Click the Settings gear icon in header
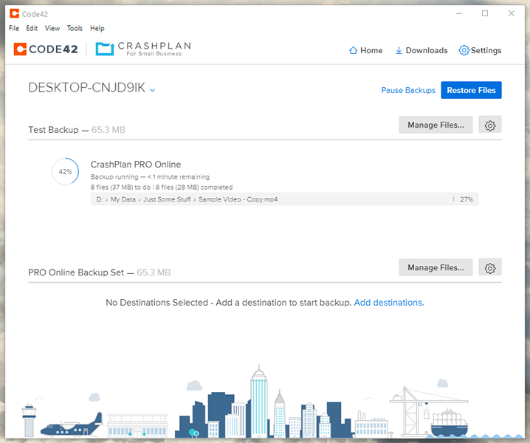Viewport: 530px width, 443px height. point(464,50)
